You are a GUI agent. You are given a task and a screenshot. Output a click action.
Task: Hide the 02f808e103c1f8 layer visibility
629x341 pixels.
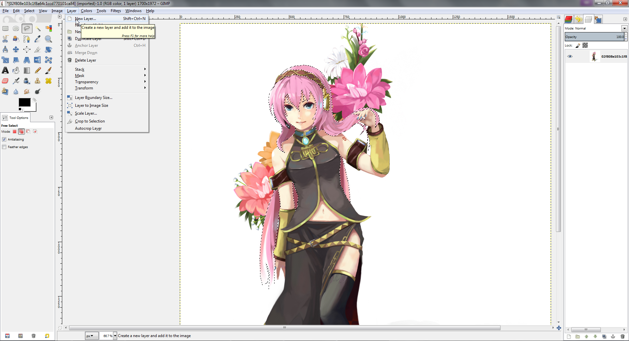tap(570, 56)
